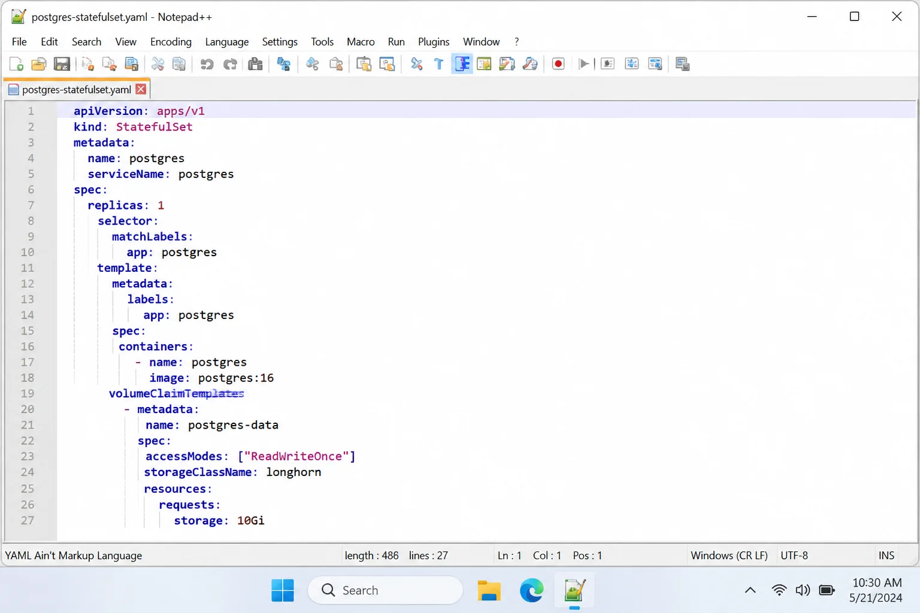Click the battery tray icon

click(827, 590)
